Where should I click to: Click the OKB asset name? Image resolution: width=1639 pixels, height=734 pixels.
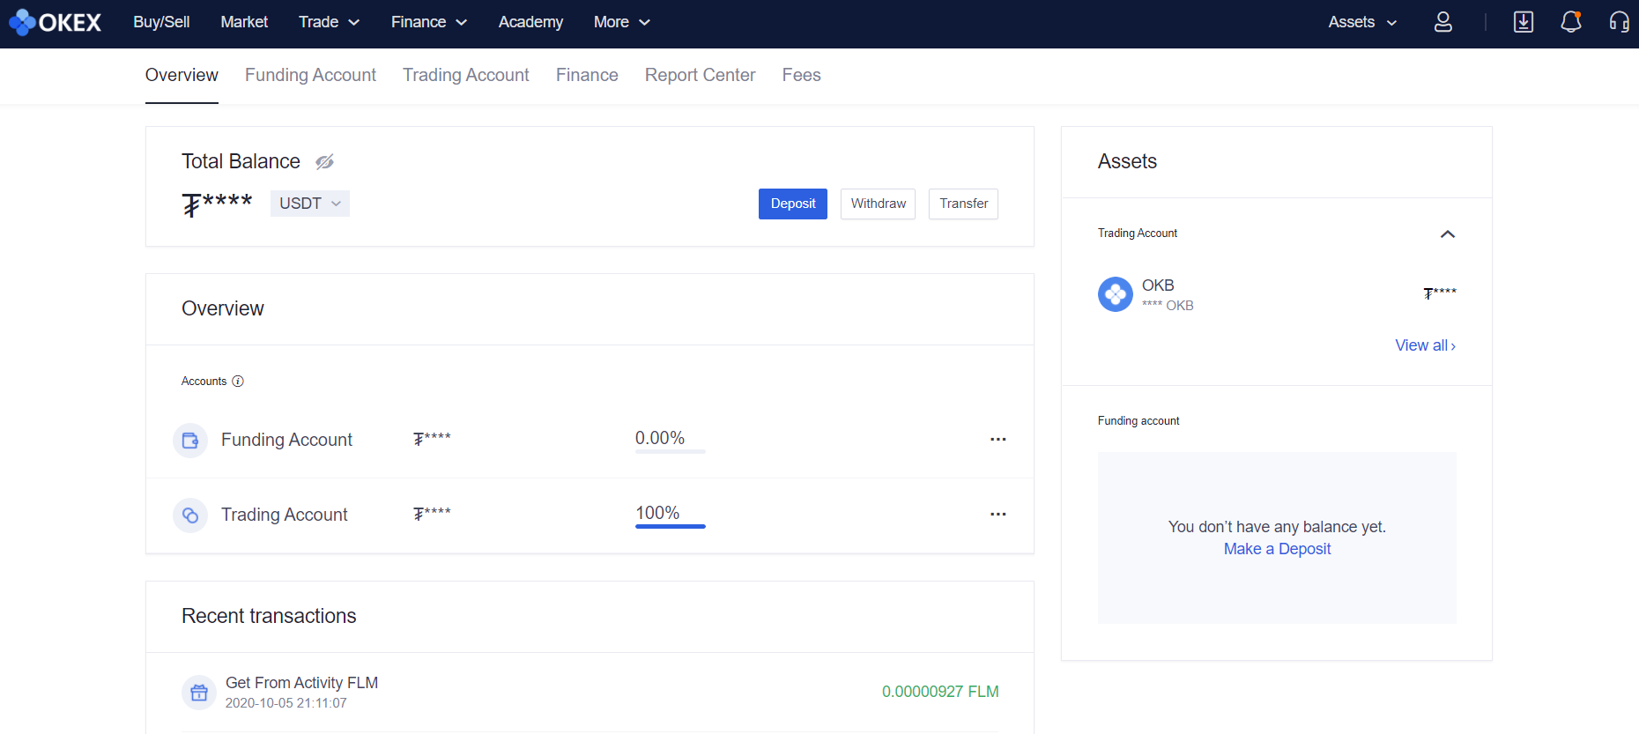(1158, 285)
